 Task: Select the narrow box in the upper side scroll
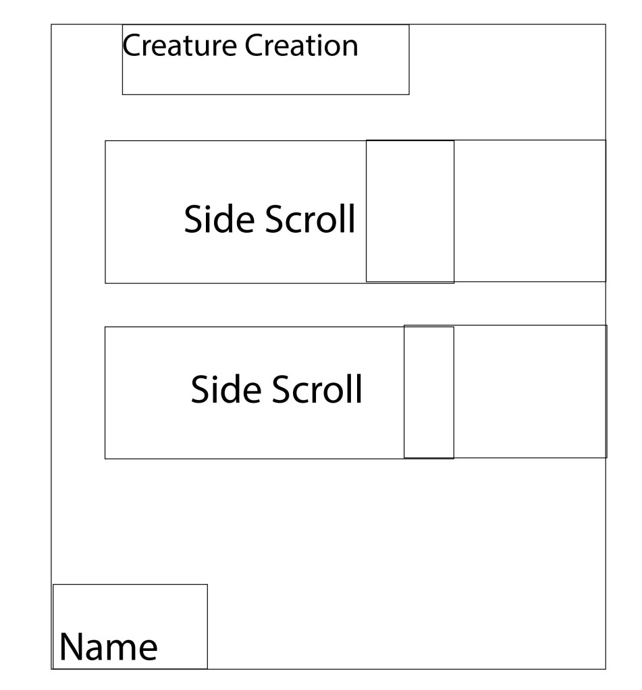click(x=410, y=210)
